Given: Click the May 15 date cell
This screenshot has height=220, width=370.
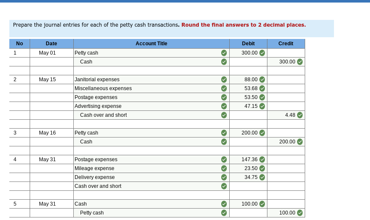Looking at the screenshot, I should 51,80.
